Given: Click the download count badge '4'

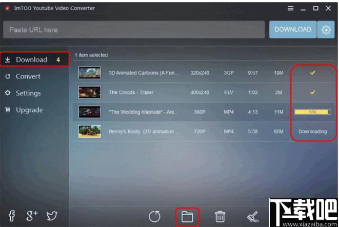Looking at the screenshot, I should 58,60.
